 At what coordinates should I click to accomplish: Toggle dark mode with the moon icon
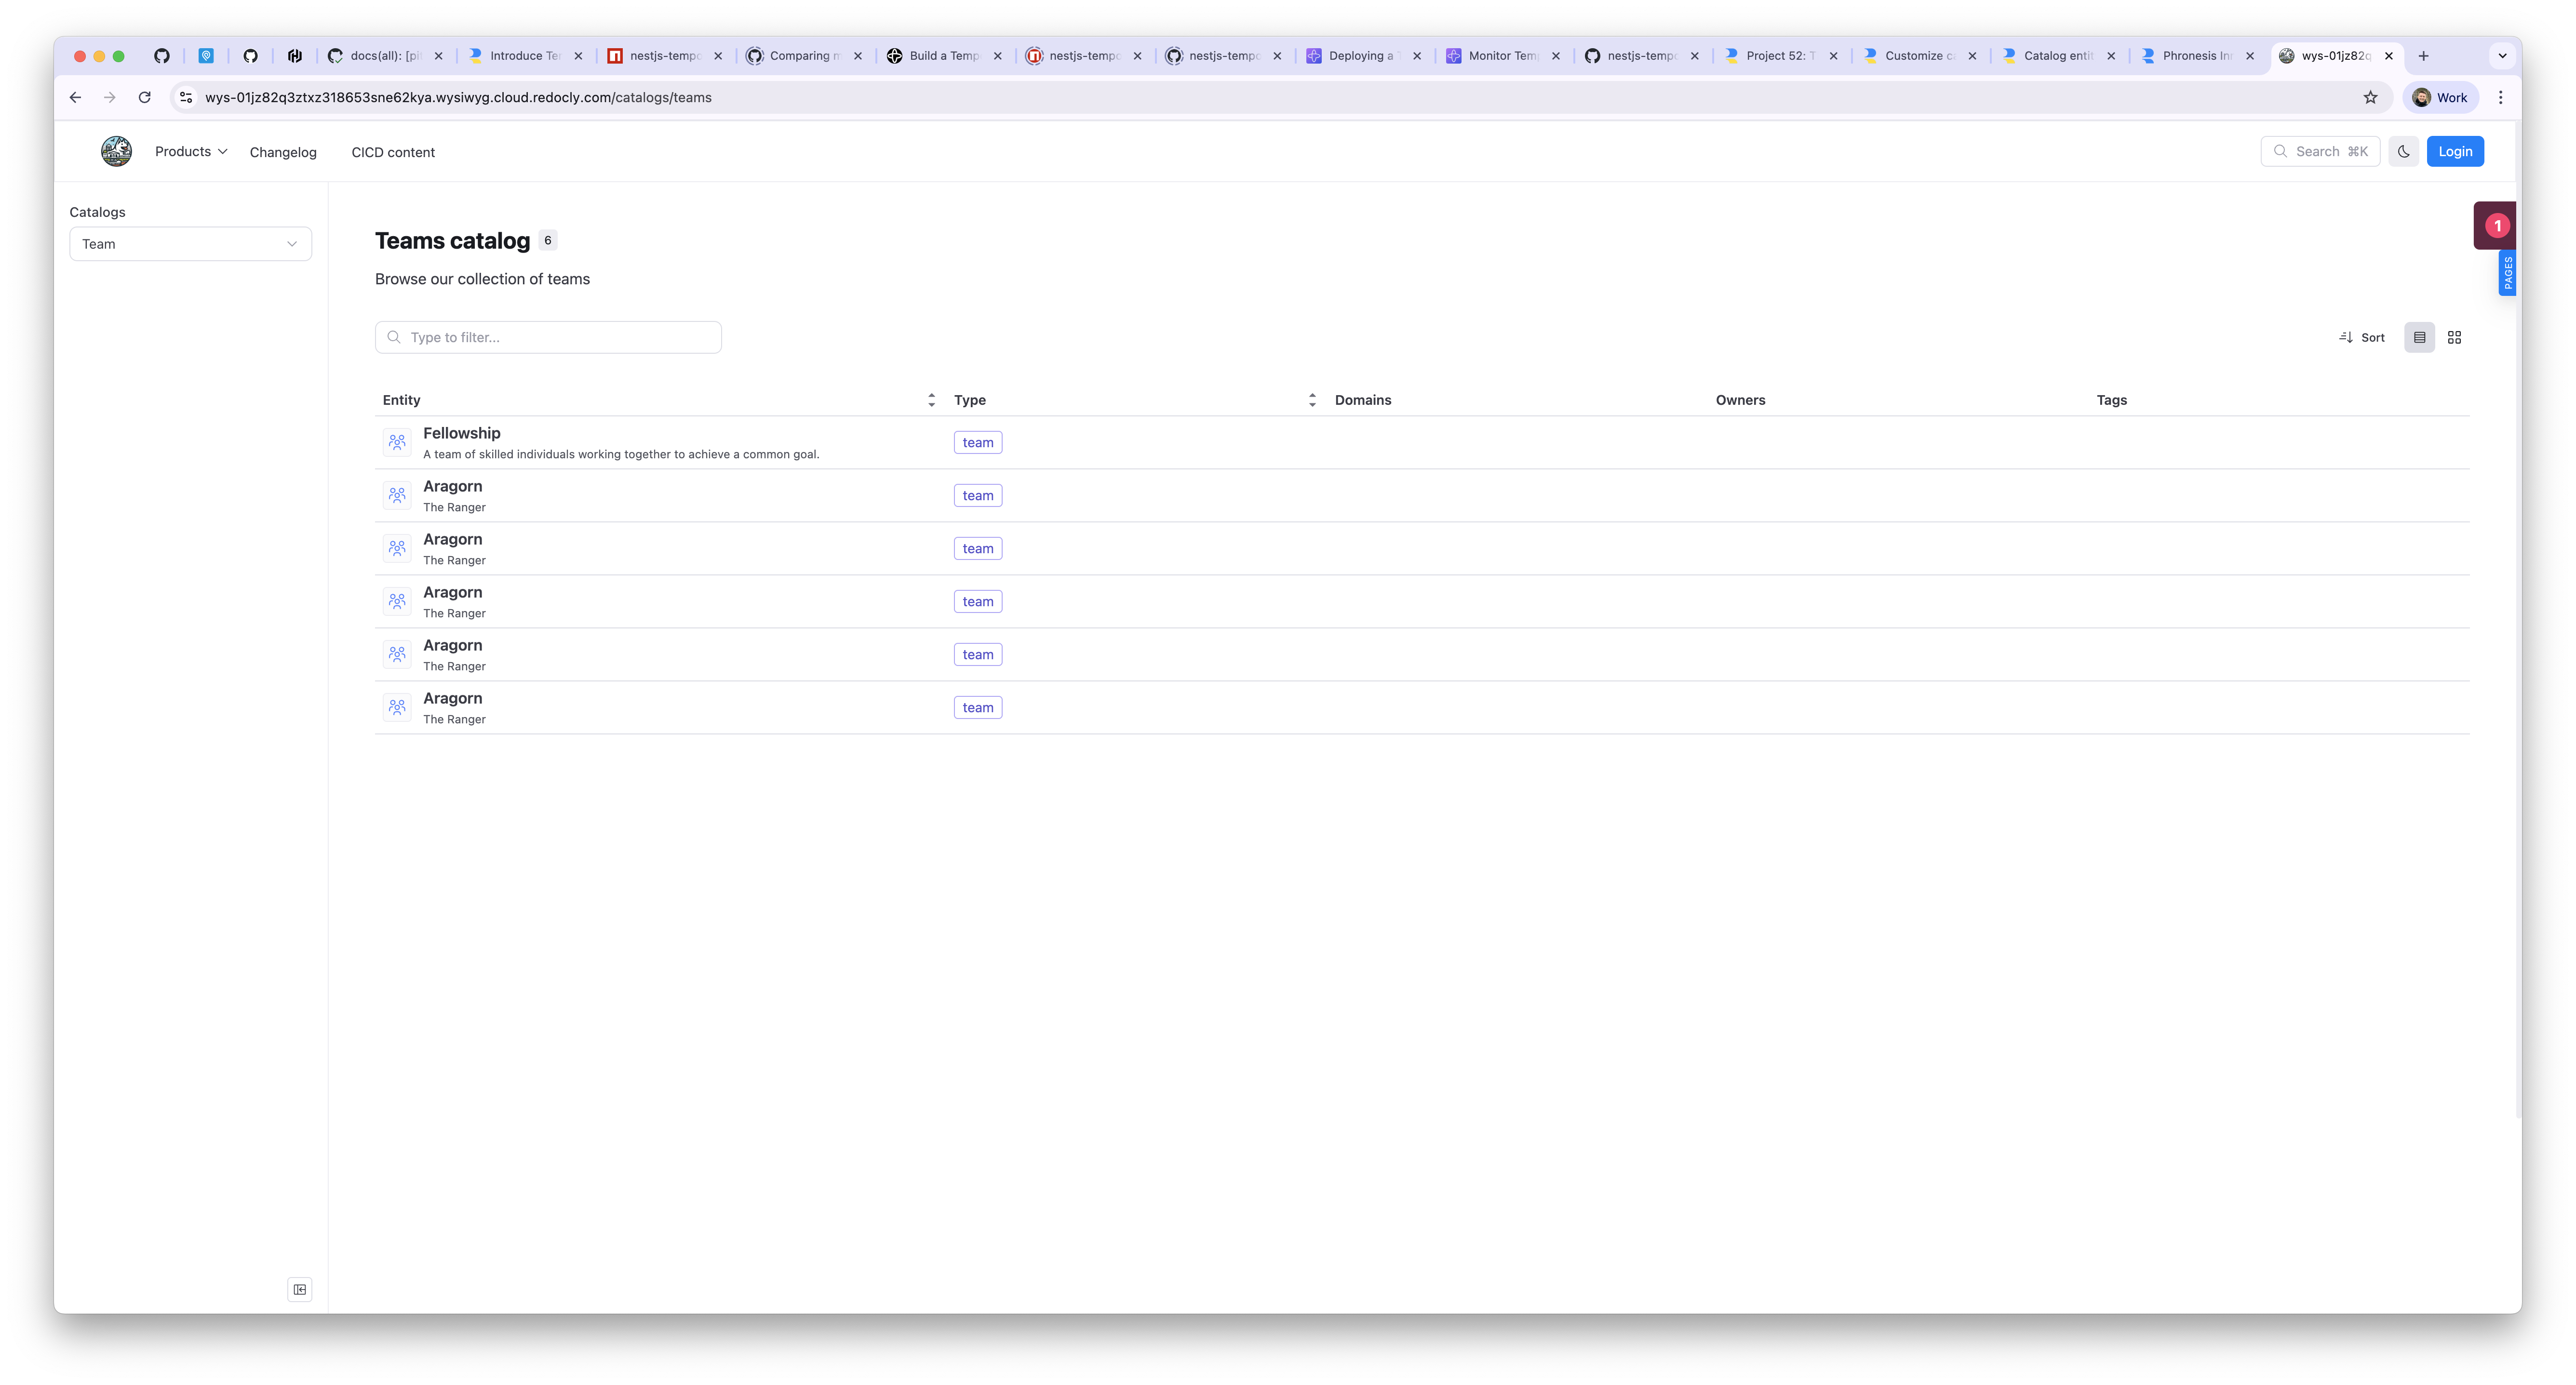point(2403,151)
